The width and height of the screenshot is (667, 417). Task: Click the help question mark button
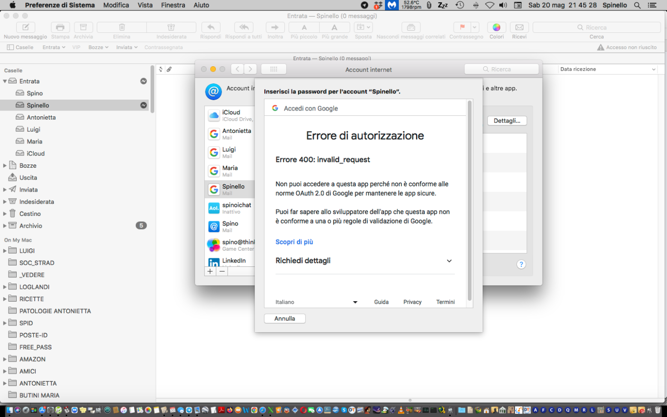pos(521,264)
